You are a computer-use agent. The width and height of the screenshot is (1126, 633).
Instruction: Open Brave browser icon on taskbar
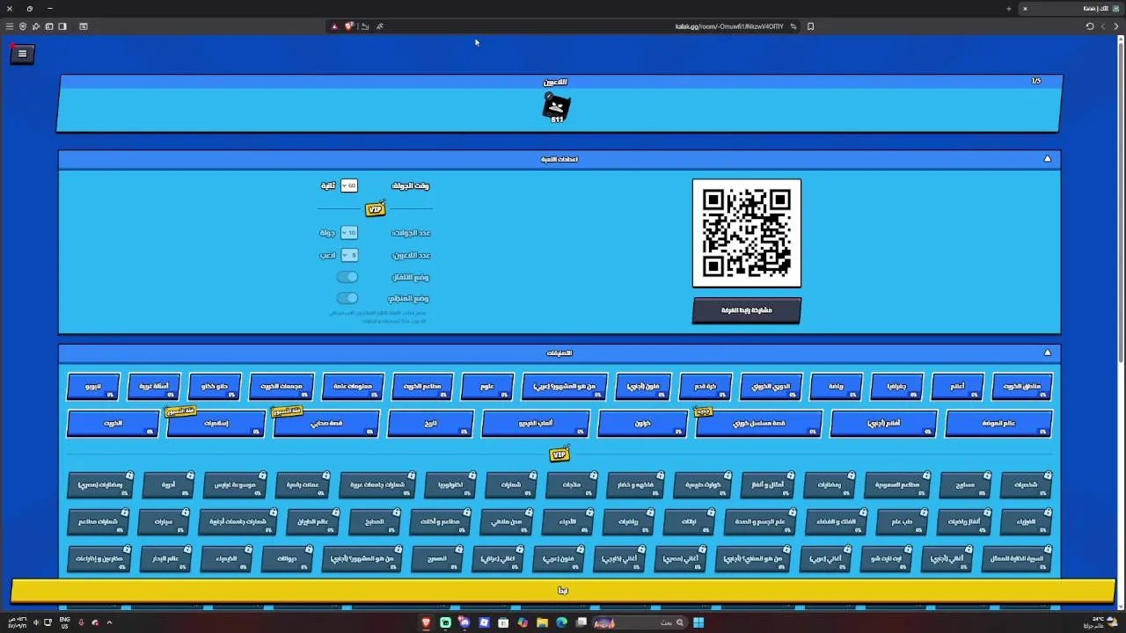pyautogui.click(x=426, y=622)
